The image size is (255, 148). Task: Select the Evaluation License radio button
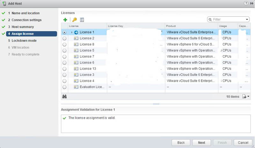(x=64, y=87)
